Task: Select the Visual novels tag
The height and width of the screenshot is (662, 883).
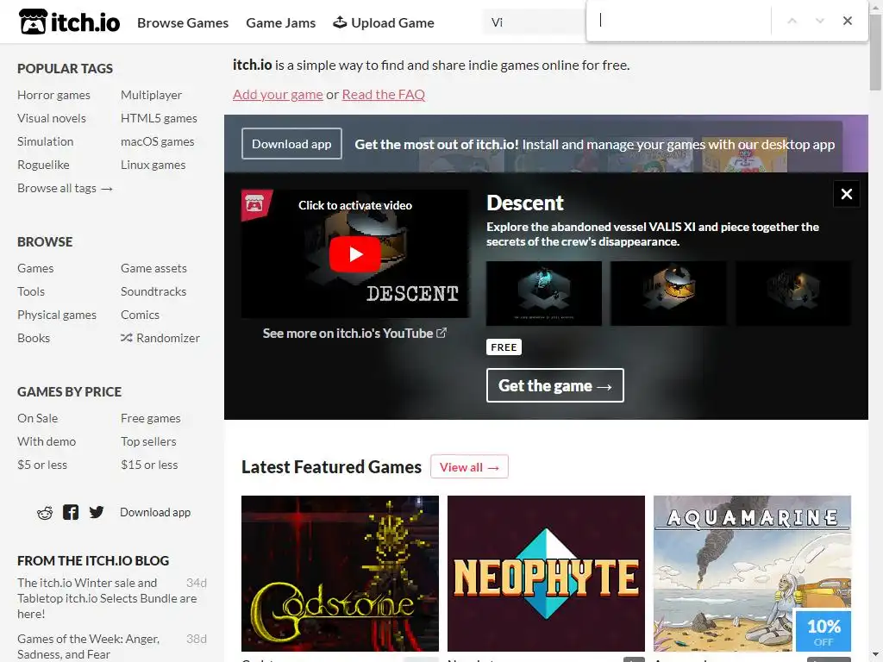Action: click(51, 118)
